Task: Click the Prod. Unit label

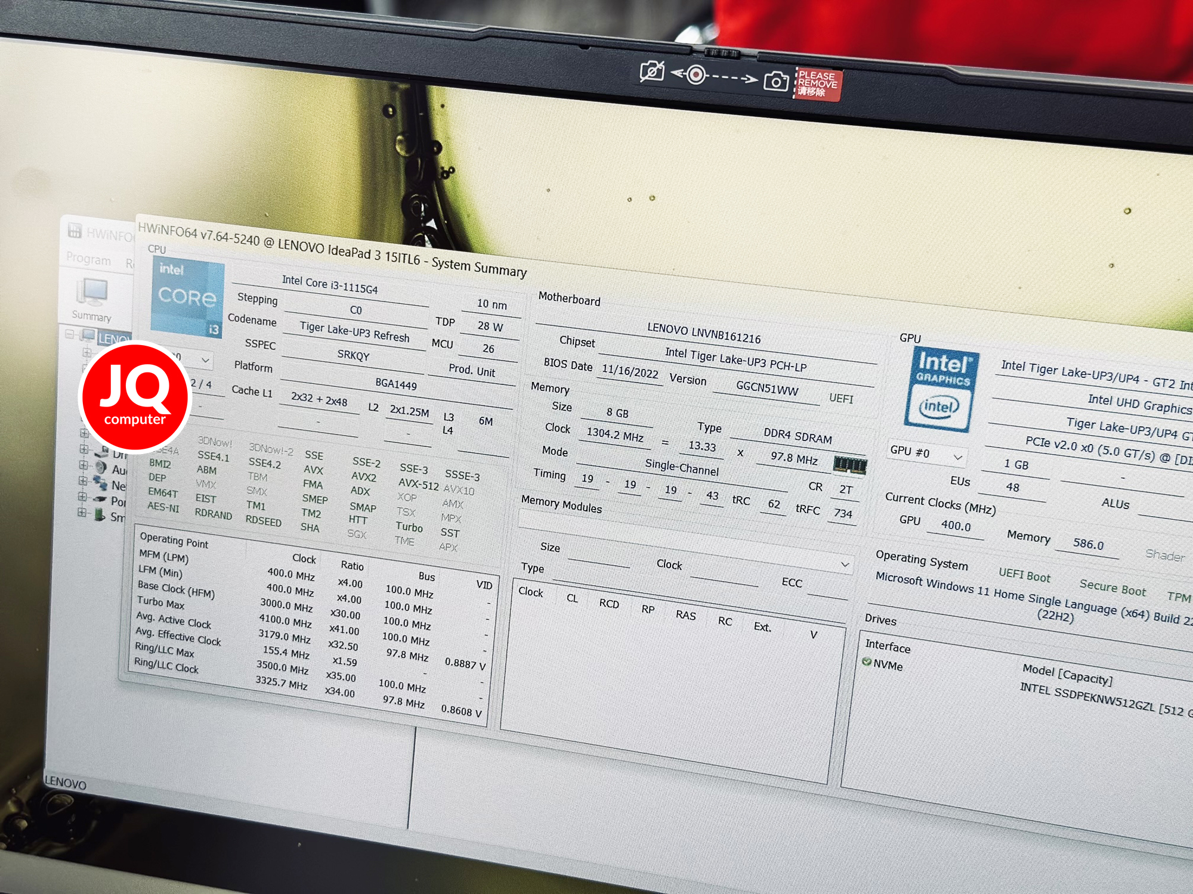Action: [472, 371]
